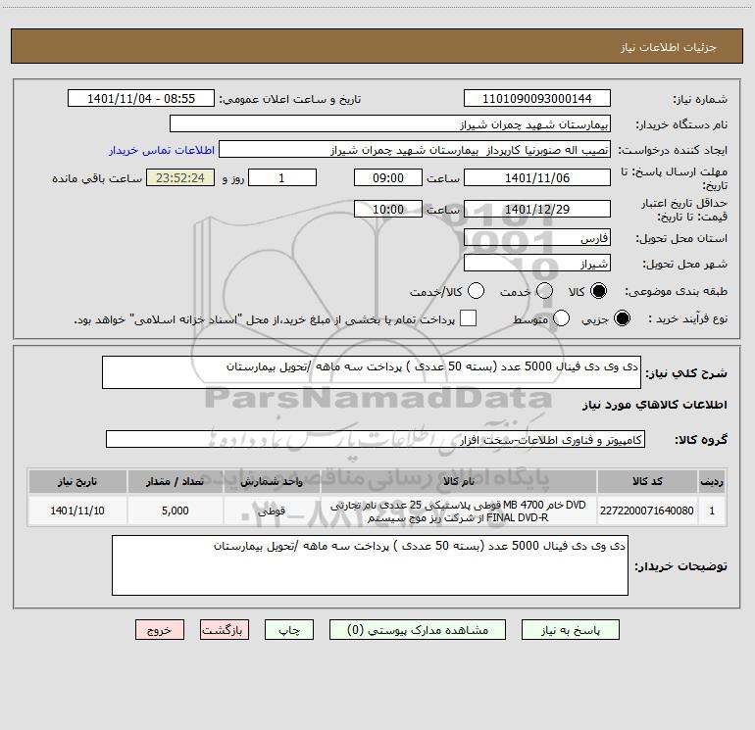
Task: Click the delivery city field شیراز
Action: [x=537, y=264]
